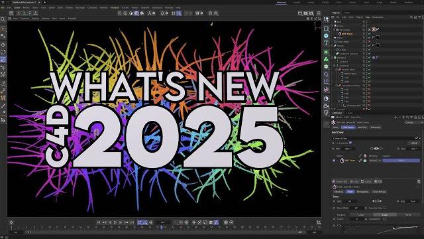Click the Solid layer button
Image resolution: width=424 pixels, height=239 pixels.
(354, 181)
